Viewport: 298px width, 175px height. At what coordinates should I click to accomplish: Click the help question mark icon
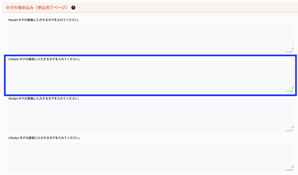[73, 8]
